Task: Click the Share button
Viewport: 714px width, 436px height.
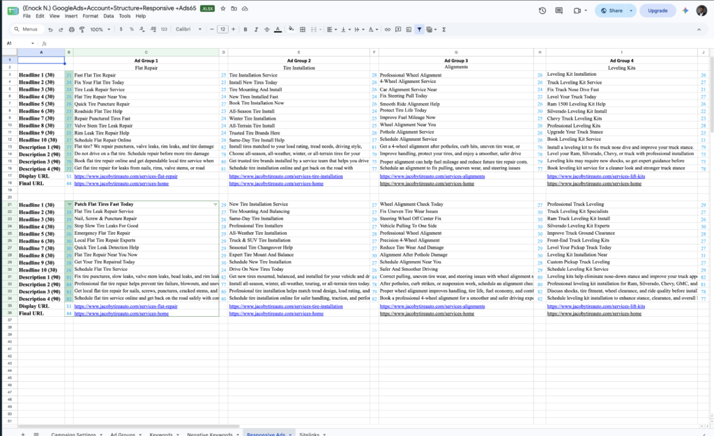Action: pos(612,10)
